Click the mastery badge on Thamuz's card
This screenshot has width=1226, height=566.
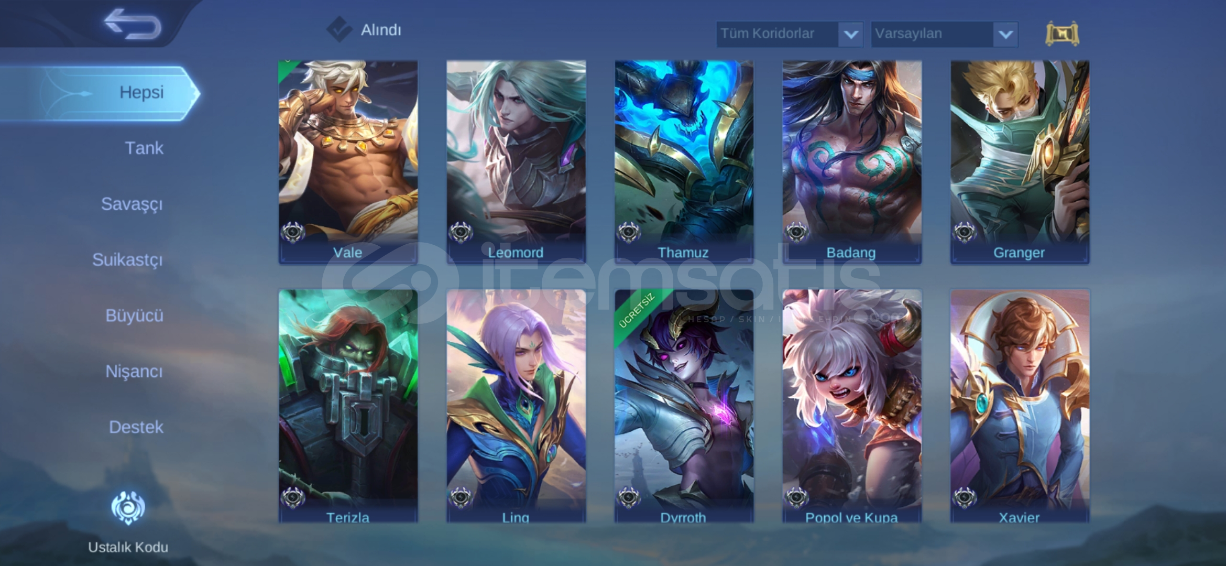(x=629, y=232)
